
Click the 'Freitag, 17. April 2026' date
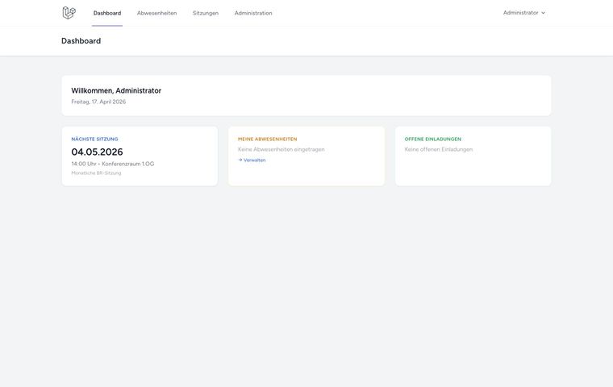click(98, 102)
